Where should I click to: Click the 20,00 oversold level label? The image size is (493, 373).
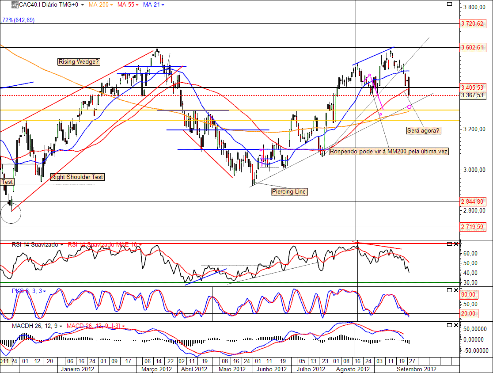pyautogui.click(x=468, y=314)
